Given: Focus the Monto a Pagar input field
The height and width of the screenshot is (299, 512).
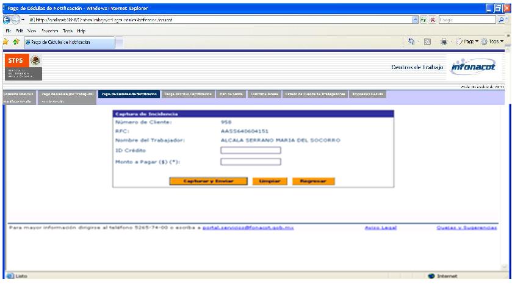Looking at the screenshot, I should [250, 162].
